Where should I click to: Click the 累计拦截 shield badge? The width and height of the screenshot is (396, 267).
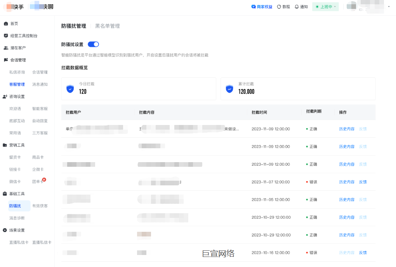(x=229, y=89)
